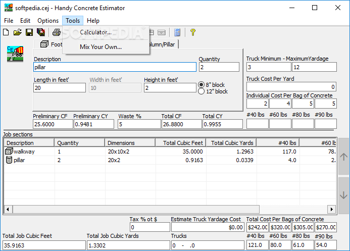Click the Total Job Cubic Feet value
This screenshot has height=251, width=350.
point(44,245)
